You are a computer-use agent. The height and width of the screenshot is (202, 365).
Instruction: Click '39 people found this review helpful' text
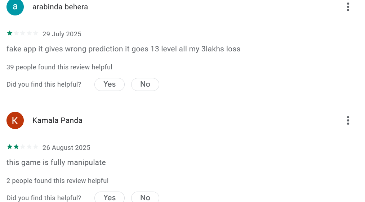59,67
